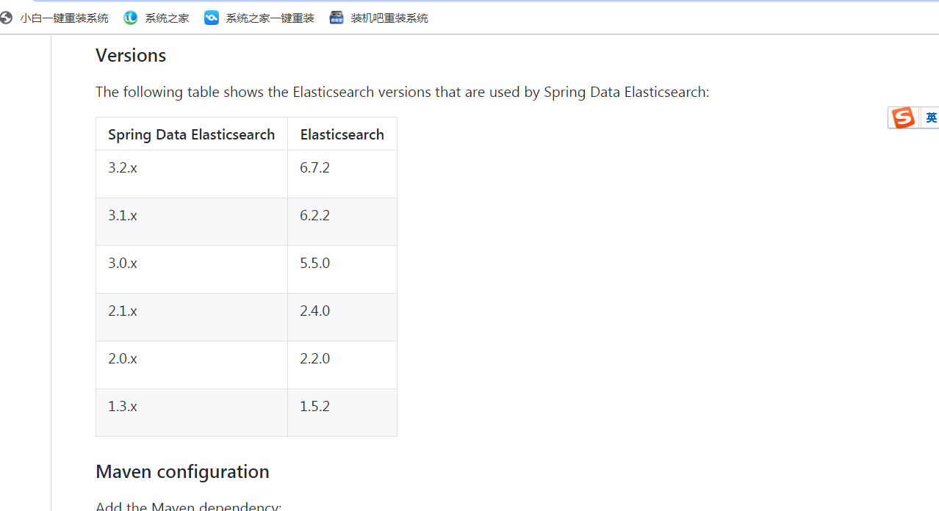Click the 1.3.x version cell
Screen dimensions: 939x511
pos(123,407)
